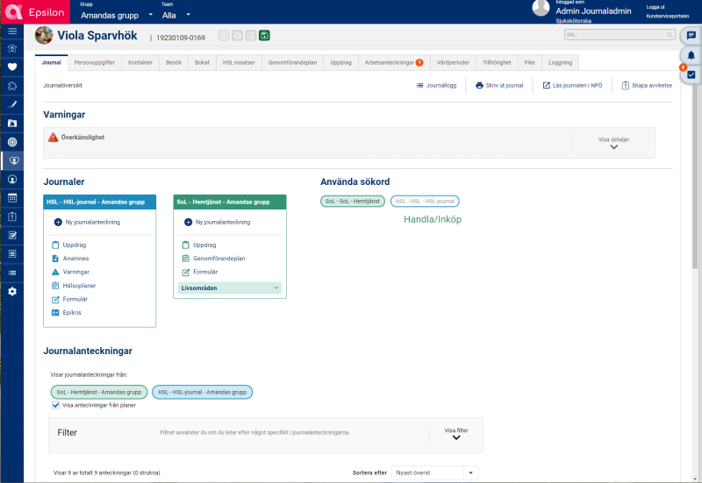
Task: Click the vertical page scrollbar
Action: coord(695,179)
